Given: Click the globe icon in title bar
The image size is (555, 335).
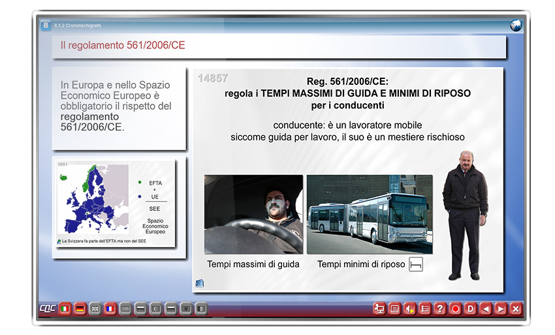Looking at the screenshot, I should click(x=516, y=25).
